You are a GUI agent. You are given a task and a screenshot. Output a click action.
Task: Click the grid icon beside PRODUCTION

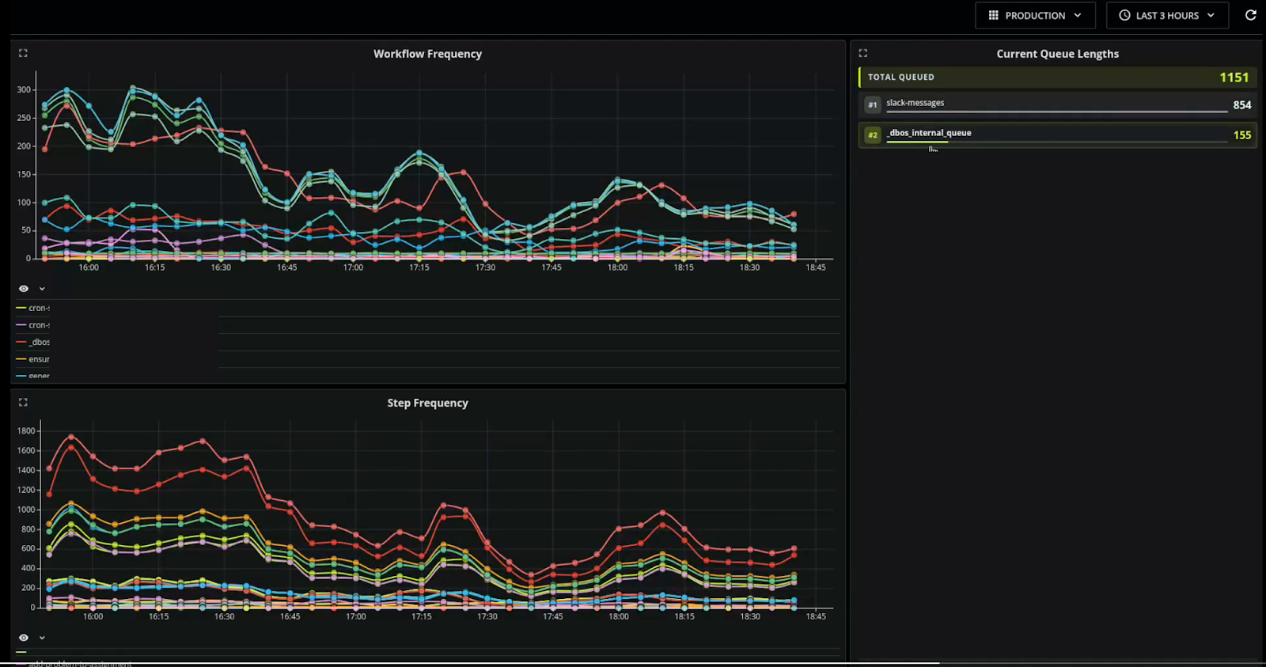[994, 15]
